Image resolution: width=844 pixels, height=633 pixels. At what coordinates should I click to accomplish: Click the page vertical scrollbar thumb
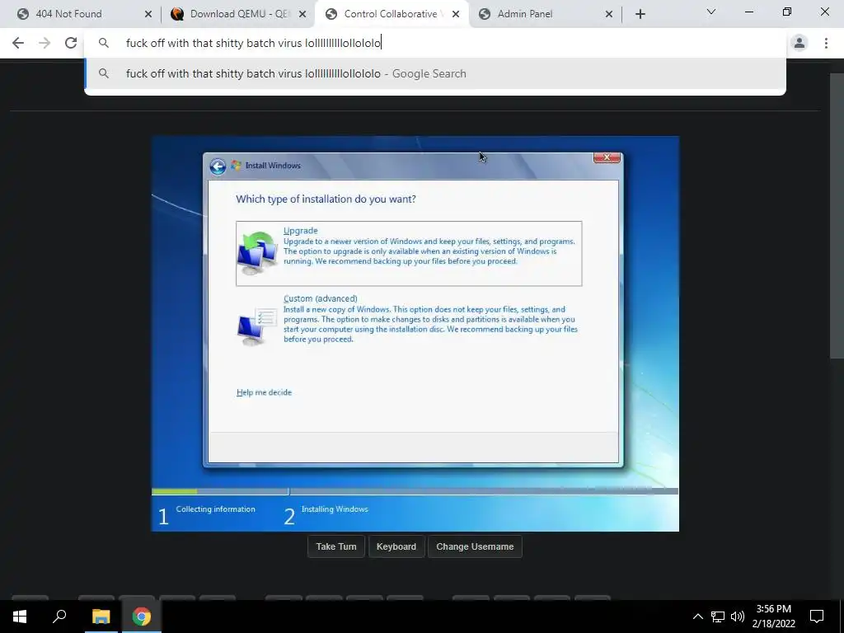837,215
